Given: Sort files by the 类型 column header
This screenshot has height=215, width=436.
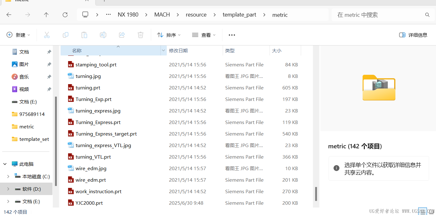Looking at the screenshot, I should tap(246, 50).
